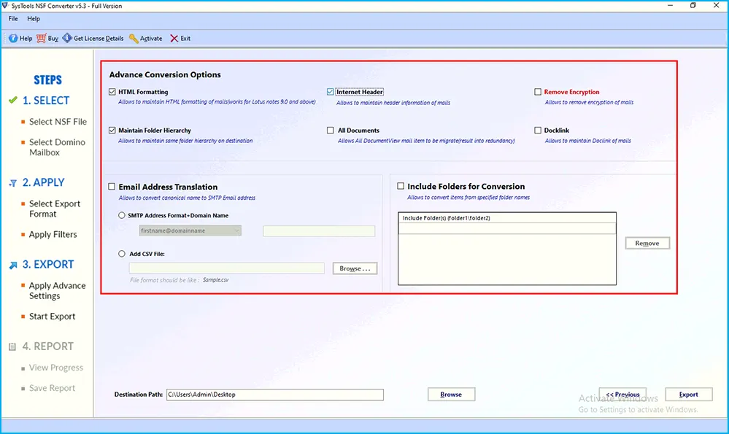Click the report icon beside 4. REPORT
Image resolution: width=729 pixels, height=434 pixels.
[12, 346]
